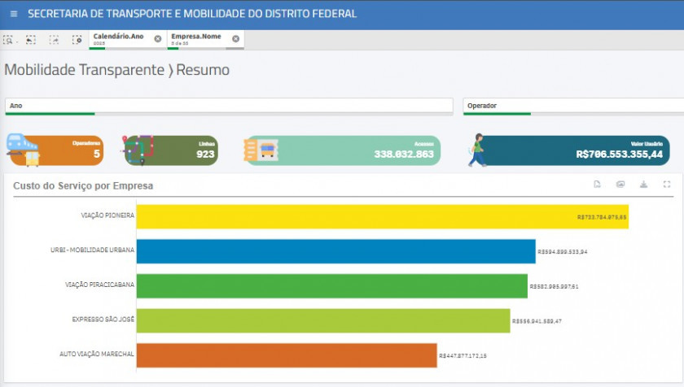The height and width of the screenshot is (387, 684).
Task: Remove the Empresa.Nome selection filter
Action: click(x=235, y=39)
